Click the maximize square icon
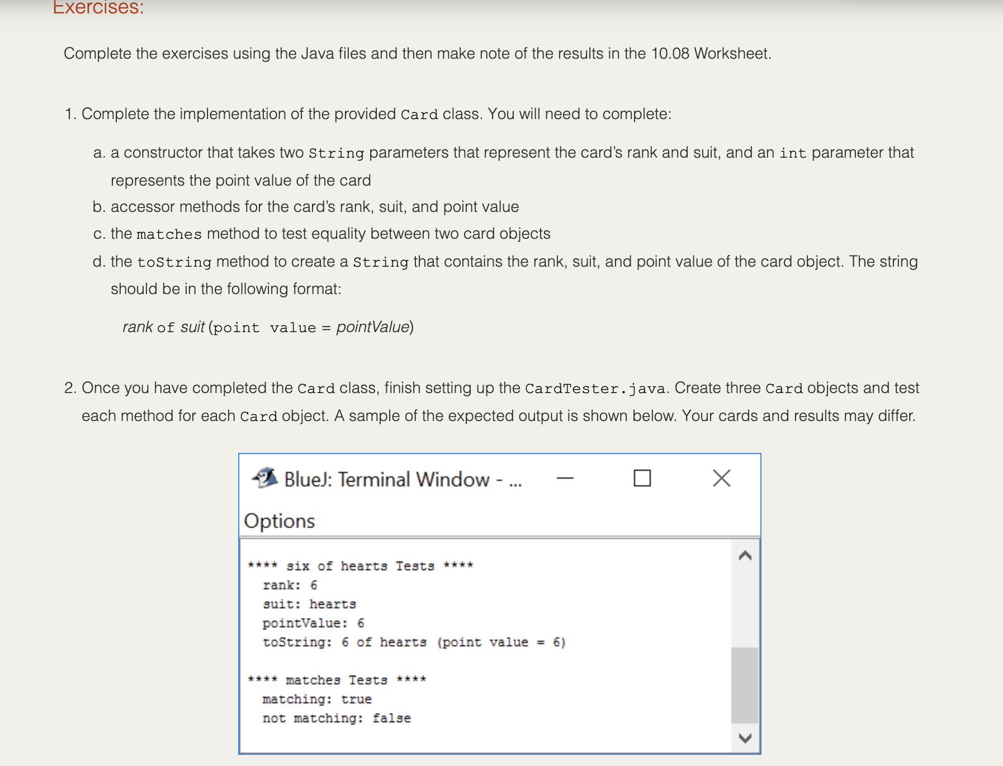This screenshot has height=766, width=1003. [x=642, y=478]
